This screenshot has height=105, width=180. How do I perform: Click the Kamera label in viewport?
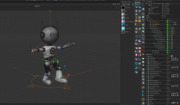(x=37, y=6)
